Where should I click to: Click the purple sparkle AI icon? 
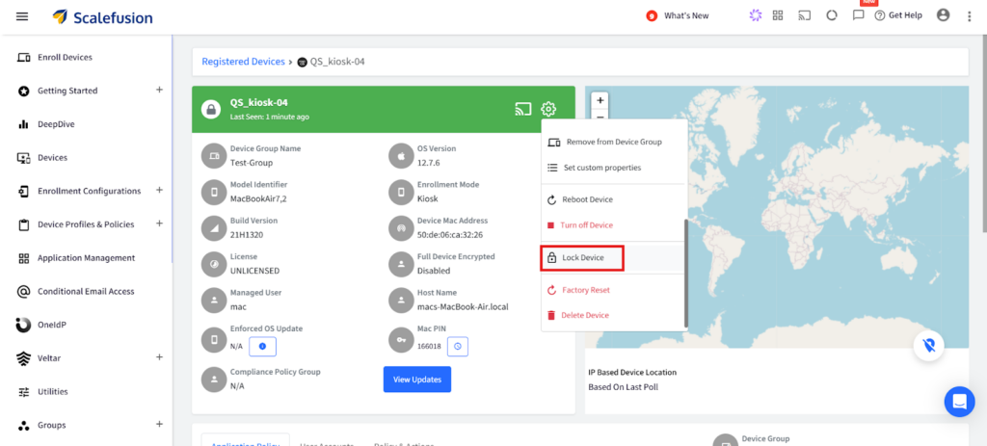[x=755, y=15]
